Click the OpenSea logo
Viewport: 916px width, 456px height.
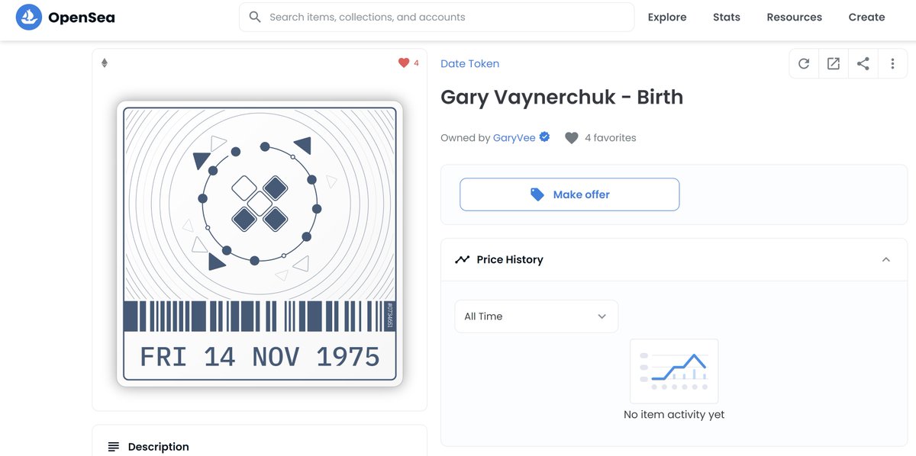[66, 17]
